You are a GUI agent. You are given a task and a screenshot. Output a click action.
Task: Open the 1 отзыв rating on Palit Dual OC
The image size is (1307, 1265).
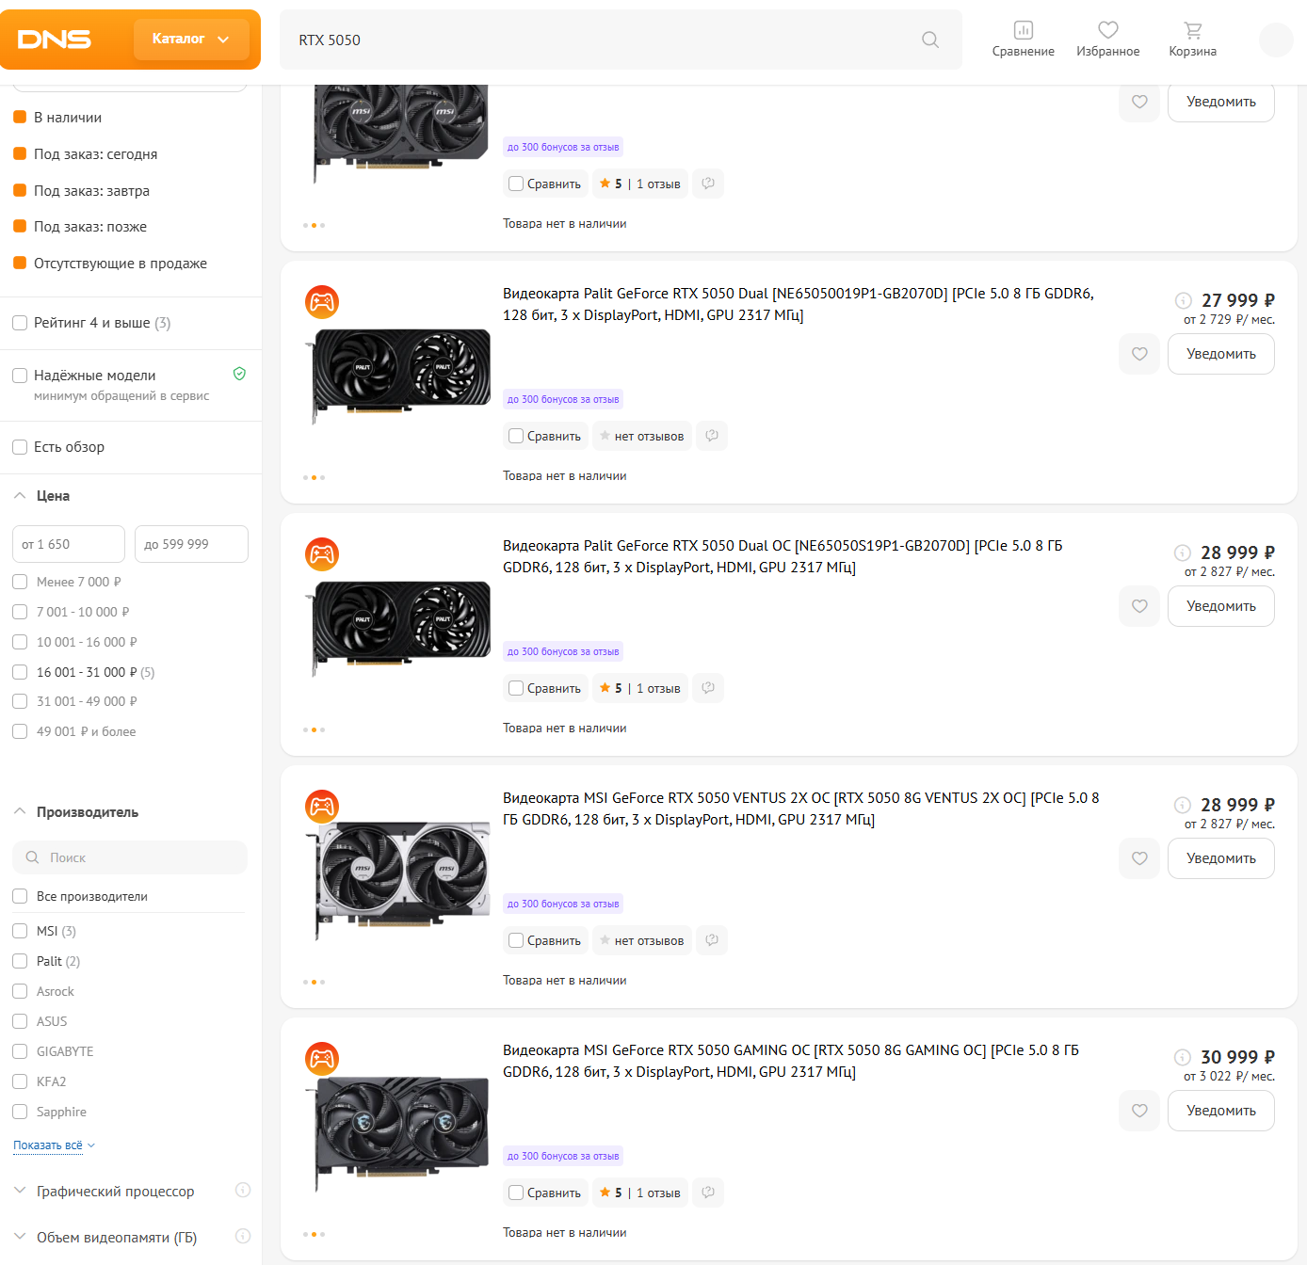pos(640,688)
